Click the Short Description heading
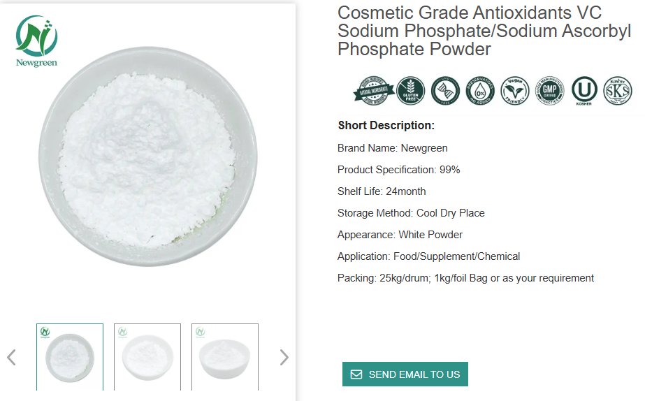The height and width of the screenshot is (401, 645). tap(386, 126)
